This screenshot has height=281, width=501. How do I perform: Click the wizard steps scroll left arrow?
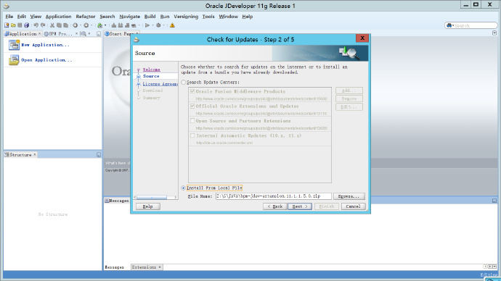click(135, 198)
